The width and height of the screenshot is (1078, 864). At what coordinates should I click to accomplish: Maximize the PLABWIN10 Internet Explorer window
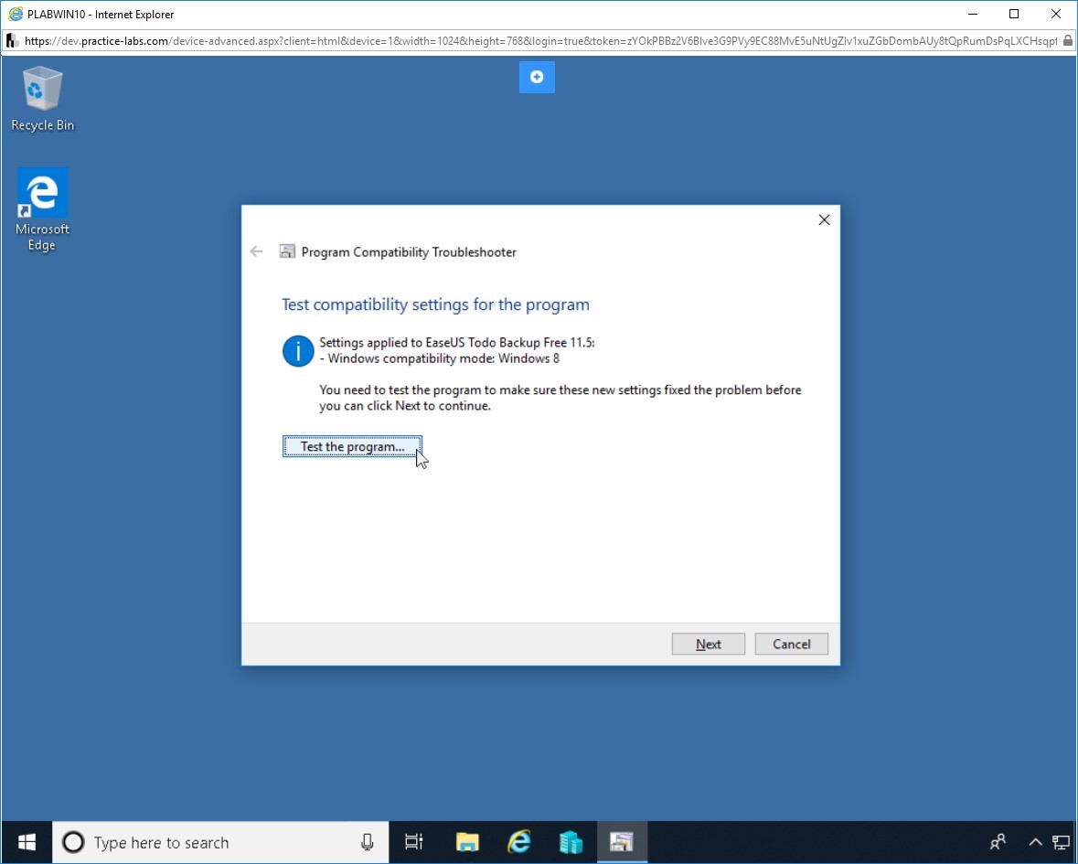(1014, 14)
